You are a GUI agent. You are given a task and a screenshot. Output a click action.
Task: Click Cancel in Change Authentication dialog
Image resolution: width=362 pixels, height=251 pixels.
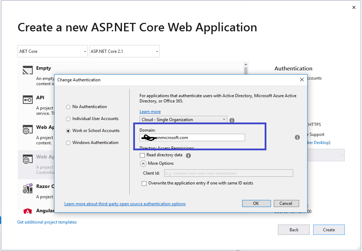[286, 203]
